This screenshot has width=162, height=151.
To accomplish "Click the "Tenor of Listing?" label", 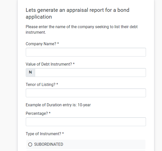I will tap(41, 85).
